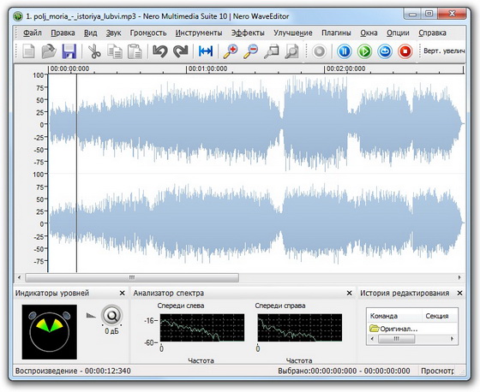
Task: Open the Вид menu
Action: point(90,33)
